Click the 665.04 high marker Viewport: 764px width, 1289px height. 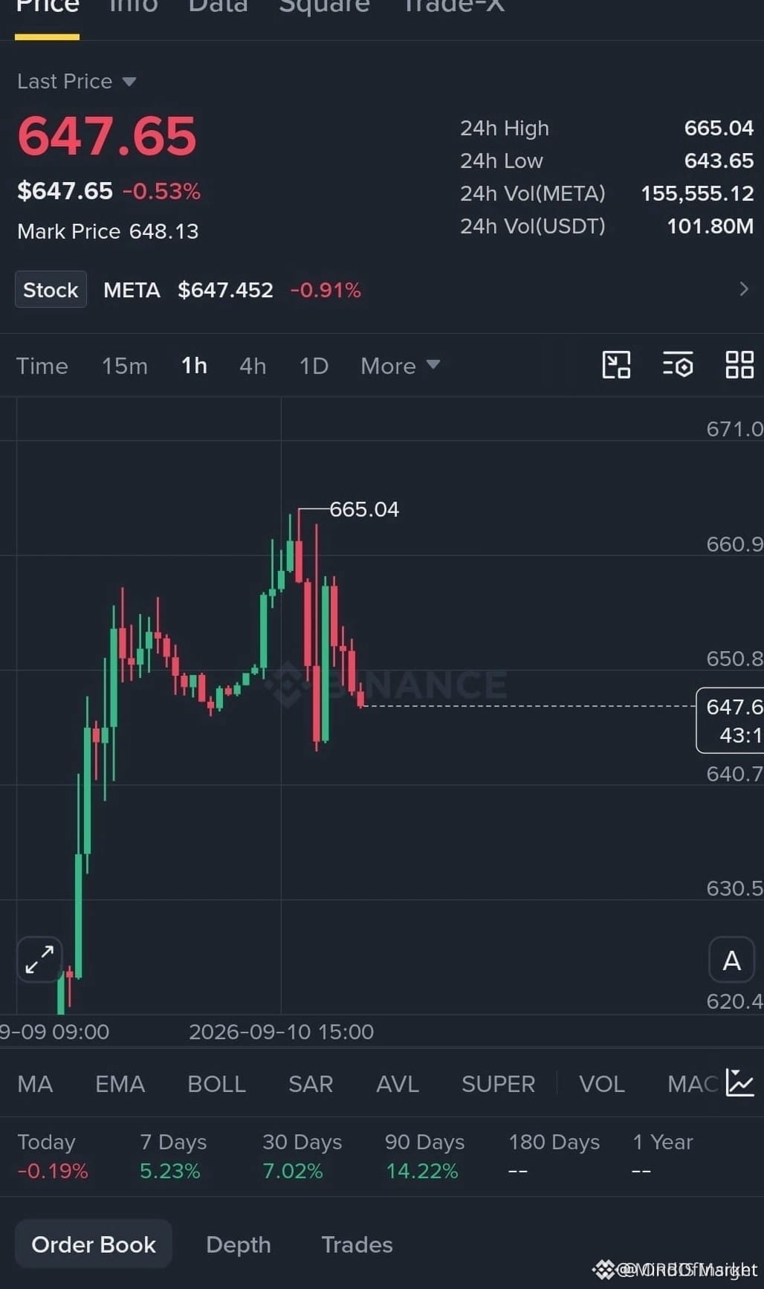click(x=364, y=509)
